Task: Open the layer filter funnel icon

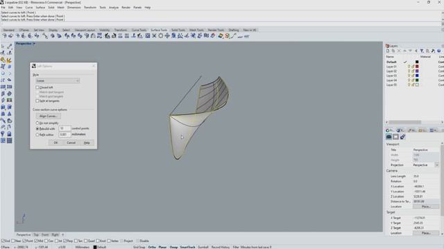Action: [x=422, y=50]
